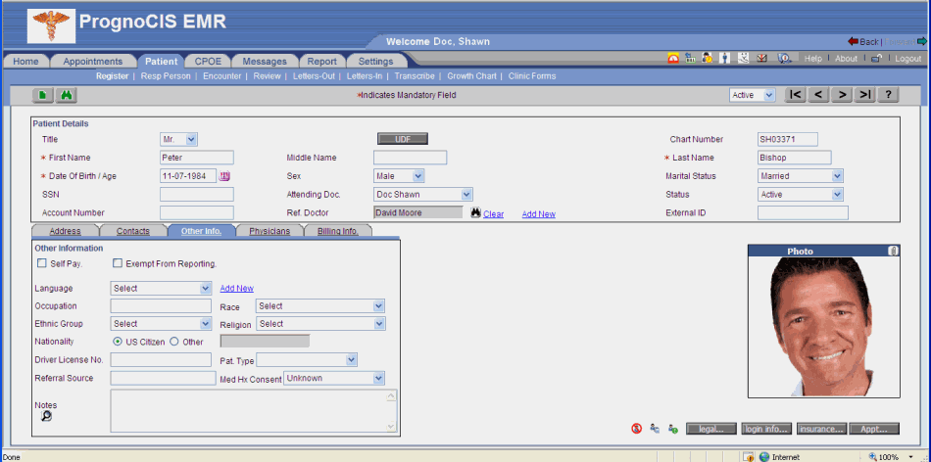Click the insurance... button
Viewport: 931px width, 462px height.
(822, 429)
